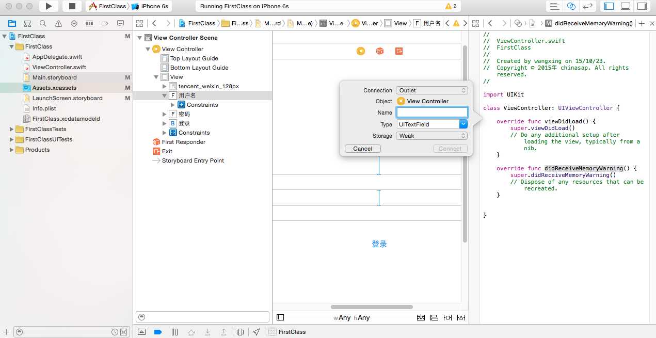The height and width of the screenshot is (338, 656).
Task: Toggle the Utilities panel visibility
Action: (642, 6)
